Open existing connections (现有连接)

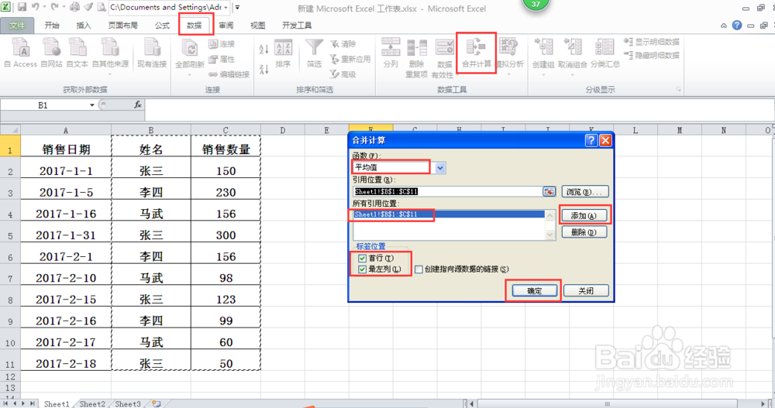click(x=152, y=53)
